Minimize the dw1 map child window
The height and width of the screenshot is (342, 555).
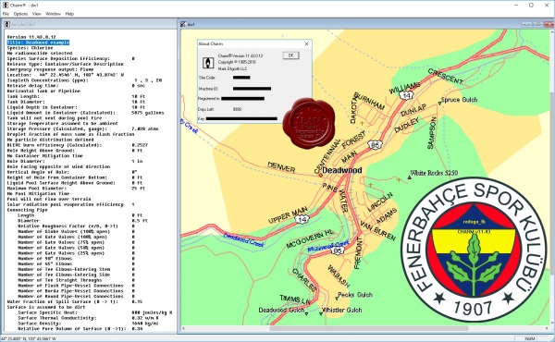click(526, 24)
